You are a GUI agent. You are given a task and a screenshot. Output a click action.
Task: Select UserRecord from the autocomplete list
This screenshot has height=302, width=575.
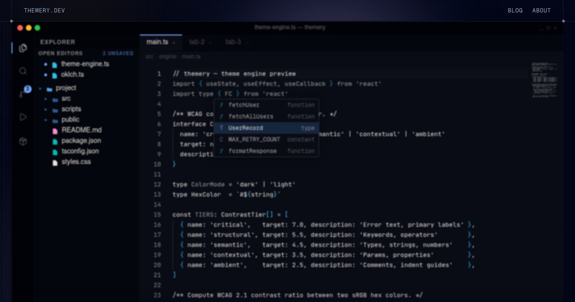[245, 128]
